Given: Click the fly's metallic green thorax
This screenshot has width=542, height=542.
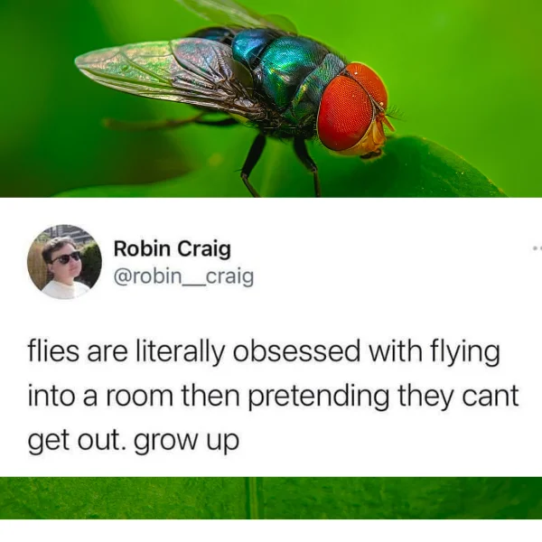Looking at the screenshot, I should pyautogui.click(x=290, y=70).
